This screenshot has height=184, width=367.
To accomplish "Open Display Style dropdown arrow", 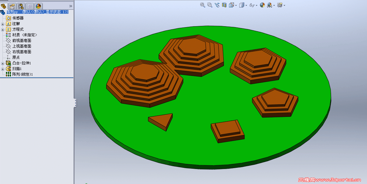I will [246, 5].
